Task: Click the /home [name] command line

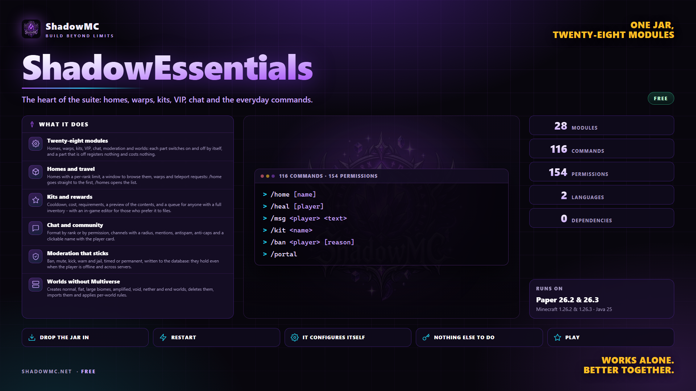Action: tap(289, 194)
